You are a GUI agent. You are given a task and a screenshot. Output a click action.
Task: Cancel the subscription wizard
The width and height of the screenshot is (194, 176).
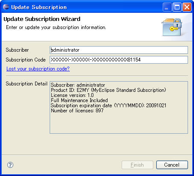172,165
